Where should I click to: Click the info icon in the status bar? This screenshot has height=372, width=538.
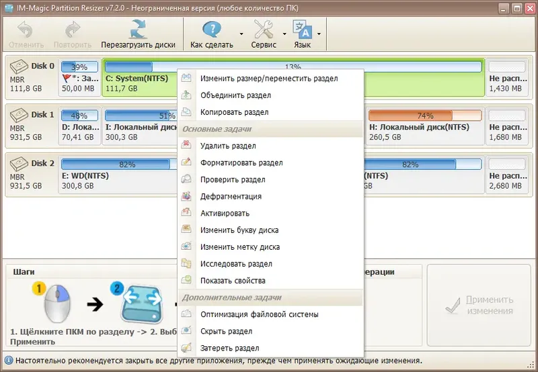(x=8, y=361)
